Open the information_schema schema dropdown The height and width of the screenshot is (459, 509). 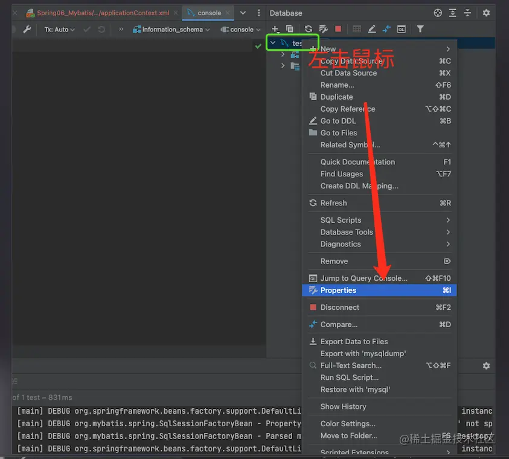(171, 29)
